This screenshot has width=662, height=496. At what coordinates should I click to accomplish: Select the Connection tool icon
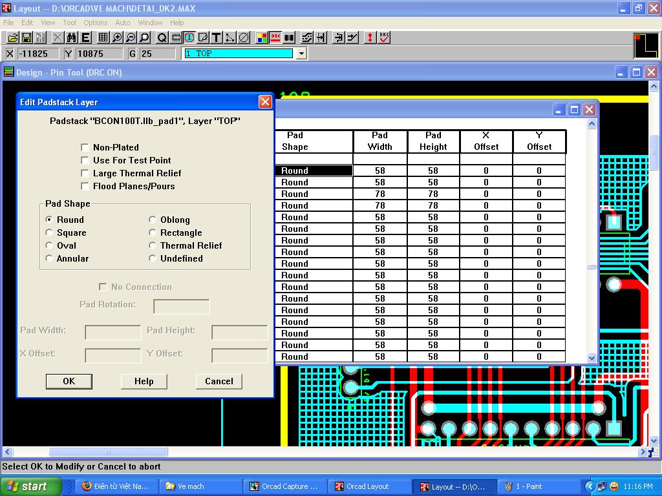(x=230, y=38)
